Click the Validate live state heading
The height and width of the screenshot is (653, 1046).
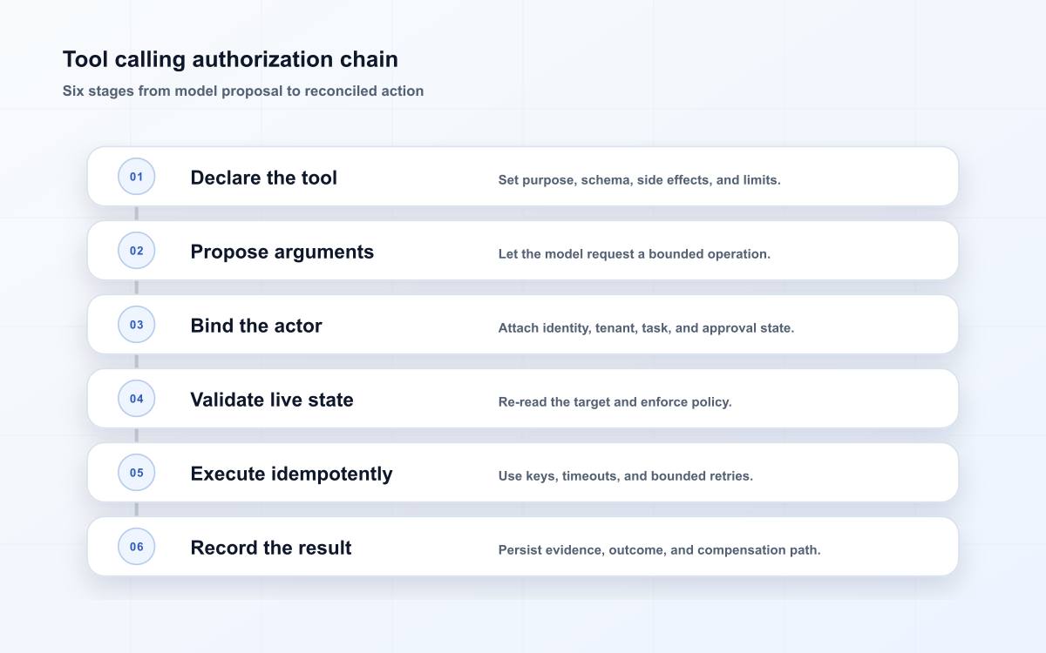point(272,400)
